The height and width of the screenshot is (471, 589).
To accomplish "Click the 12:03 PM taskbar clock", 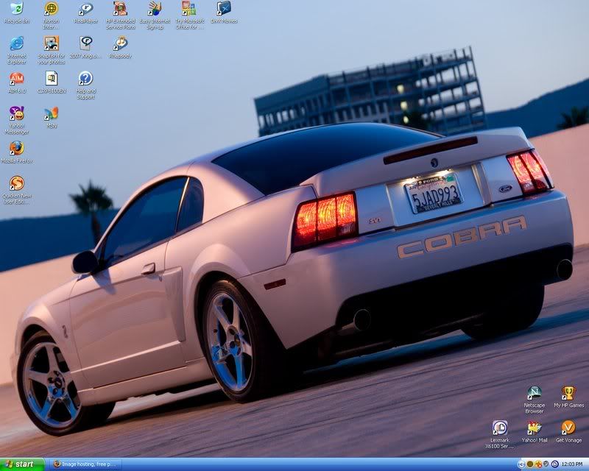I will click(x=572, y=464).
